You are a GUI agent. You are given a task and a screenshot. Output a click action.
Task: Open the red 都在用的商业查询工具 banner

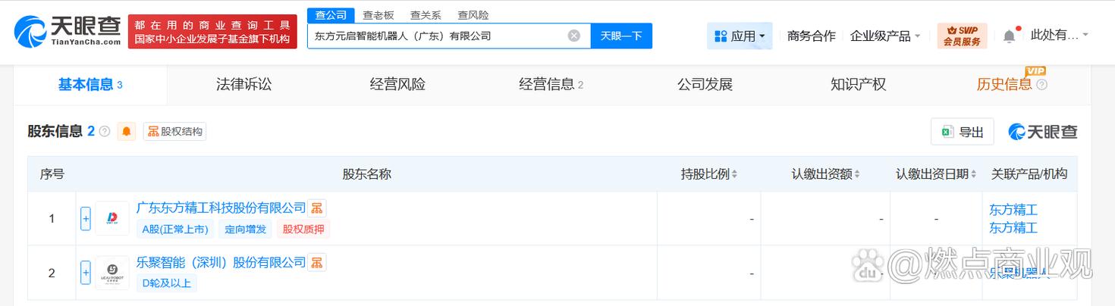coord(212,31)
